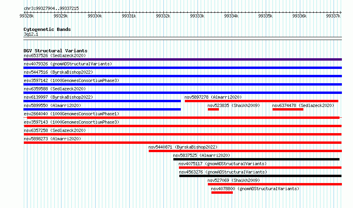Viewport: 353px width, 208px height.
Task: Open the nsv5837525 (Almarri2020) label
Action: (201, 155)
